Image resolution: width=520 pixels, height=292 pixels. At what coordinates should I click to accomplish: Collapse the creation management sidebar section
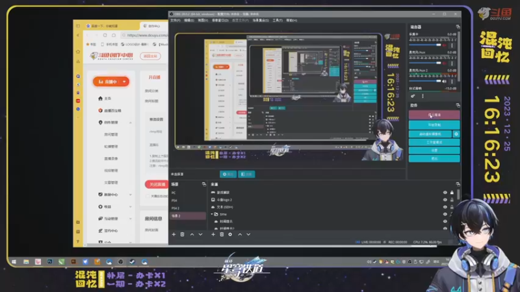click(131, 123)
